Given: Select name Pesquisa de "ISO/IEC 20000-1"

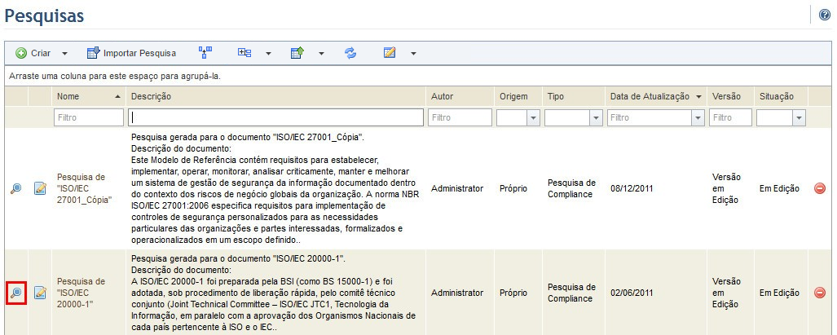Looking at the screenshot, I should 81,293.
